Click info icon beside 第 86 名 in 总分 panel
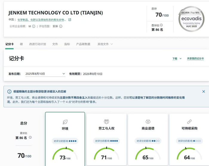 (x=30, y=138)
